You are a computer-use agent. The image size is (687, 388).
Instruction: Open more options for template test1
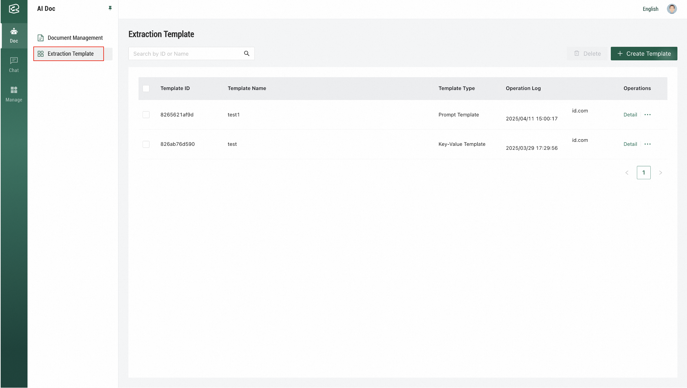click(x=647, y=115)
